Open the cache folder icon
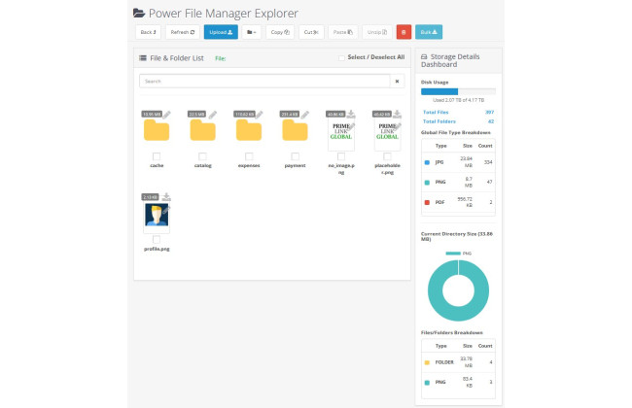The height and width of the screenshot is (408, 632). pyautogui.click(x=157, y=130)
